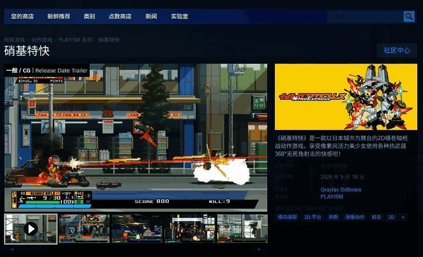
Task: Open the 新鲜推荐 menu
Action: tap(59, 16)
